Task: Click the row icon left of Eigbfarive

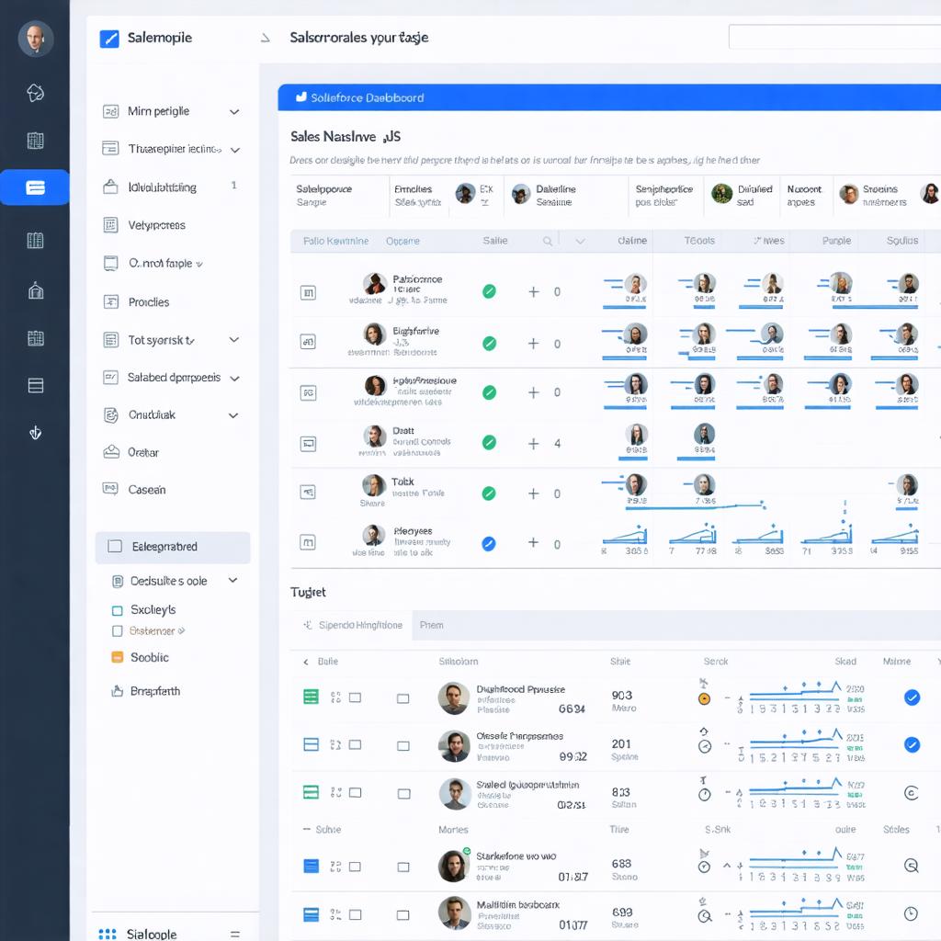Action: [x=308, y=342]
